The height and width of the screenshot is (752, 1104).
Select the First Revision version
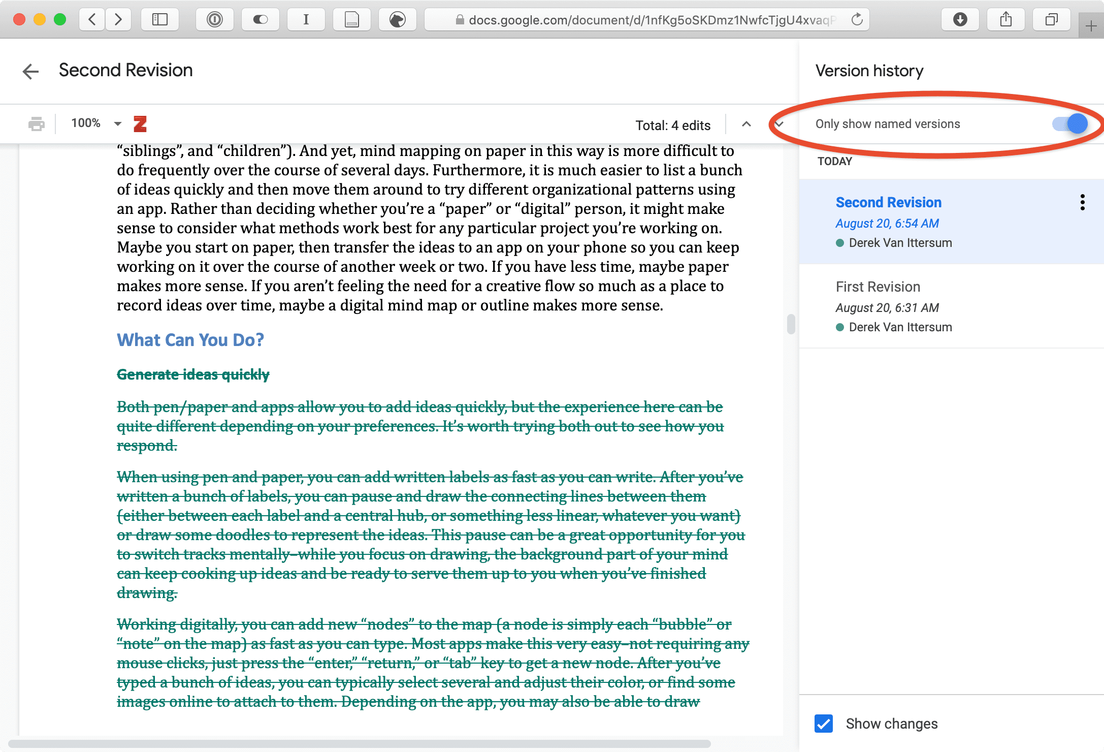coord(952,306)
